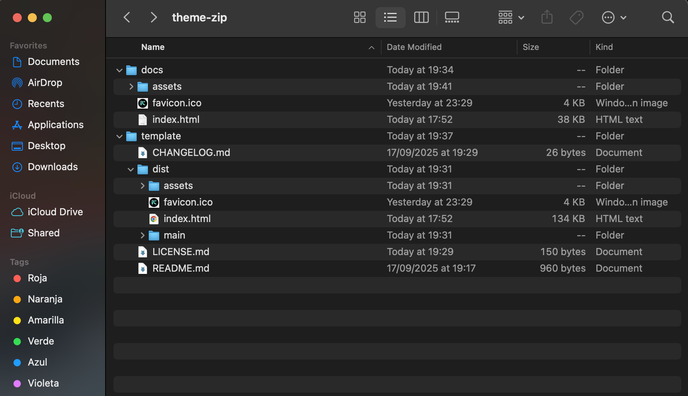
Task: Click the iCloud sidebar section header
Action: (x=23, y=196)
